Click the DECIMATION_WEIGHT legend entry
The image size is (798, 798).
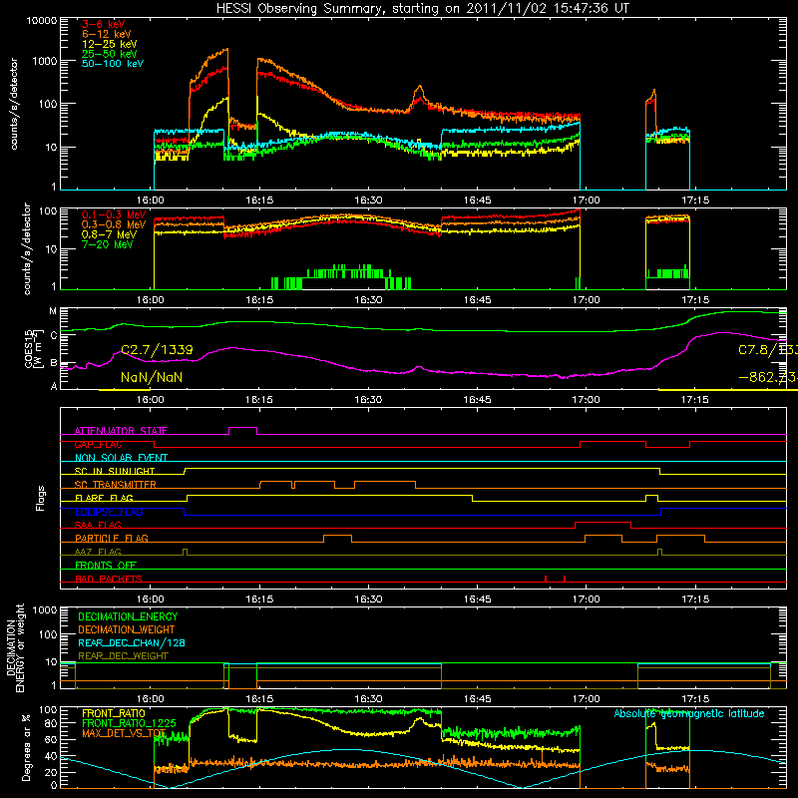(x=127, y=630)
